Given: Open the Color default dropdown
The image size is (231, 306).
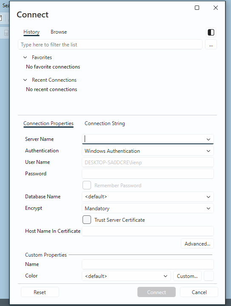Looking at the screenshot, I should (126, 276).
